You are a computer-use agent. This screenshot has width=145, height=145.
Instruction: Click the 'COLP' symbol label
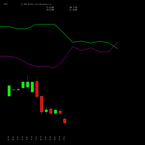point(6,4)
